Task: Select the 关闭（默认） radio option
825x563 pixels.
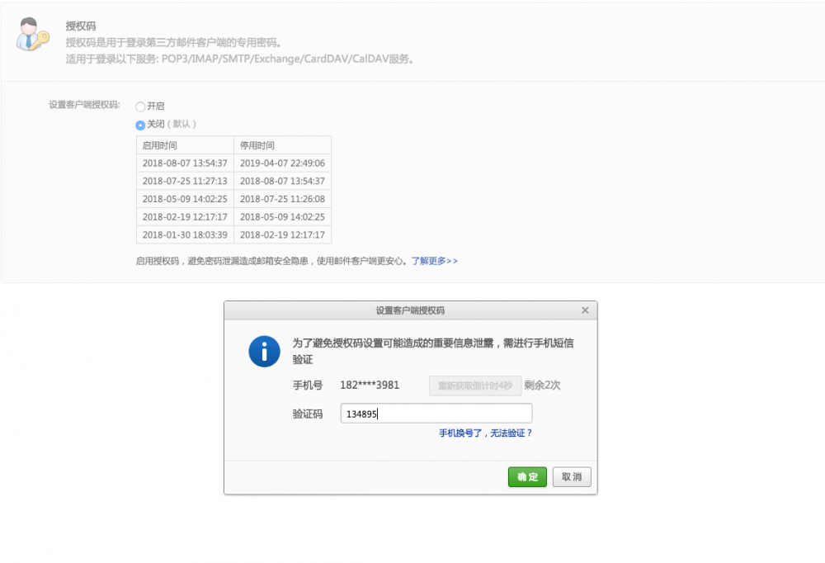Action: pos(140,124)
